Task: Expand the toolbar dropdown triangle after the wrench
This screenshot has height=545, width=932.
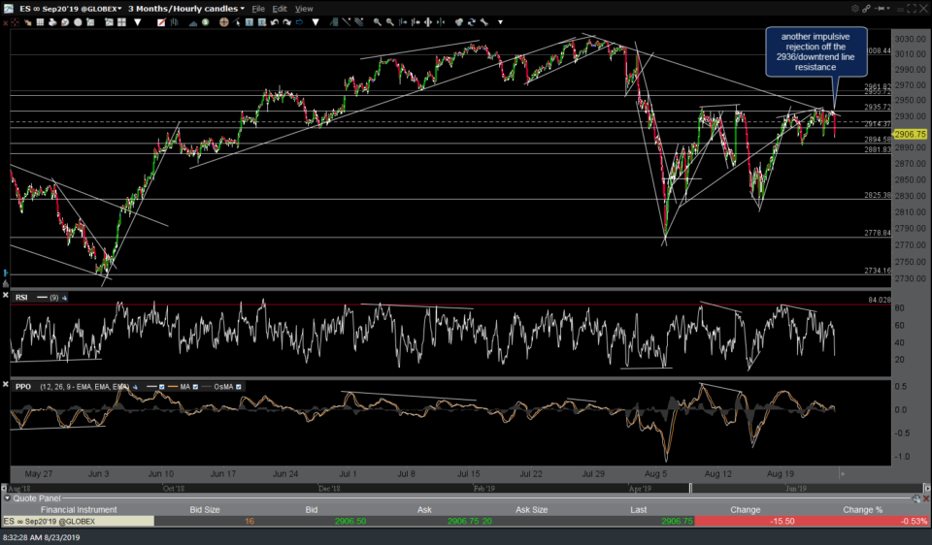Action: [x=501, y=22]
